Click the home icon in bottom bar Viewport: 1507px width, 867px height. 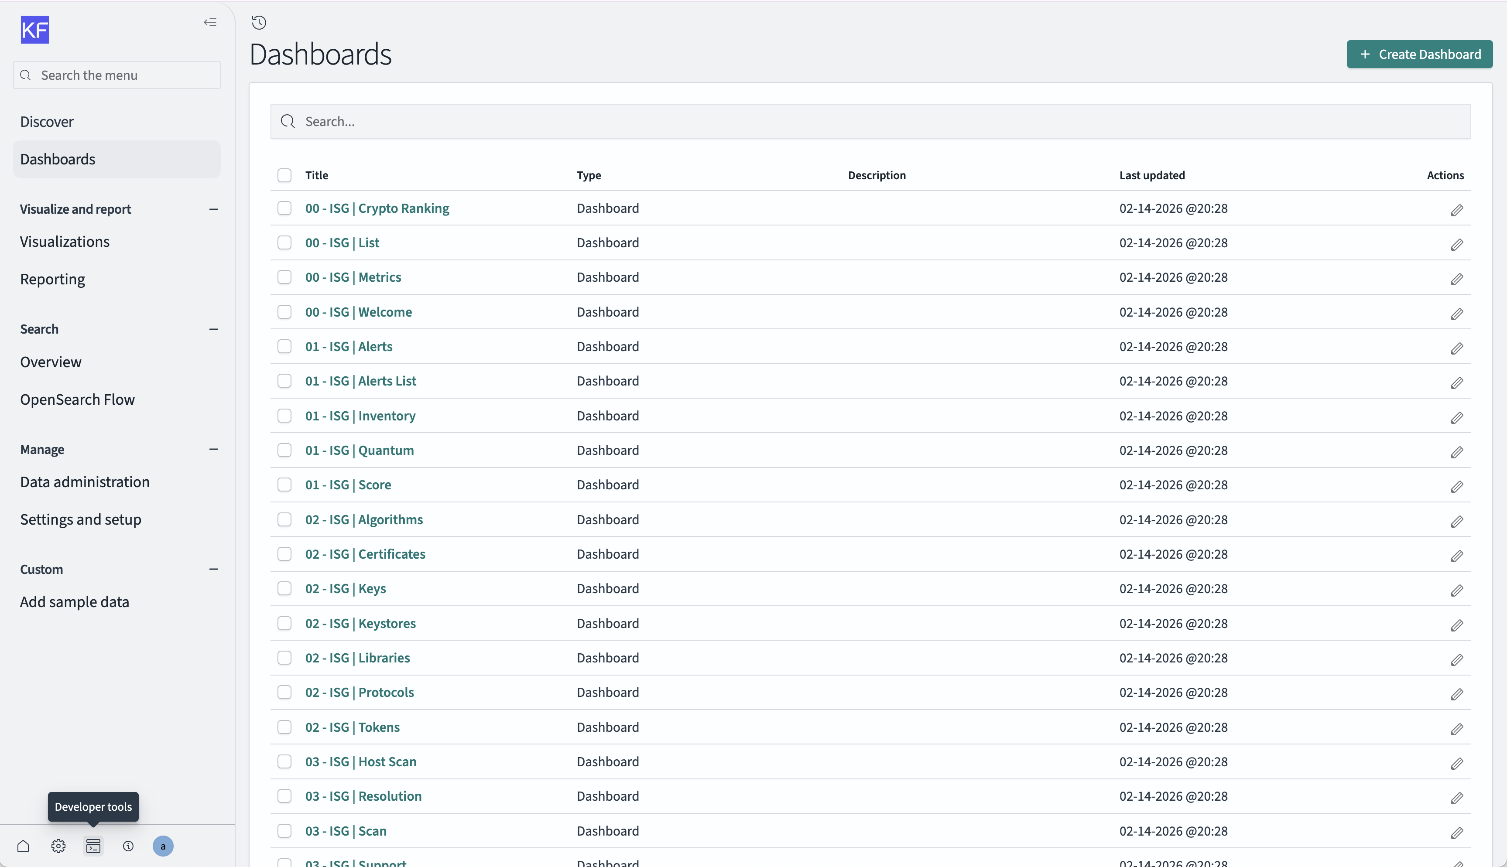coord(23,846)
